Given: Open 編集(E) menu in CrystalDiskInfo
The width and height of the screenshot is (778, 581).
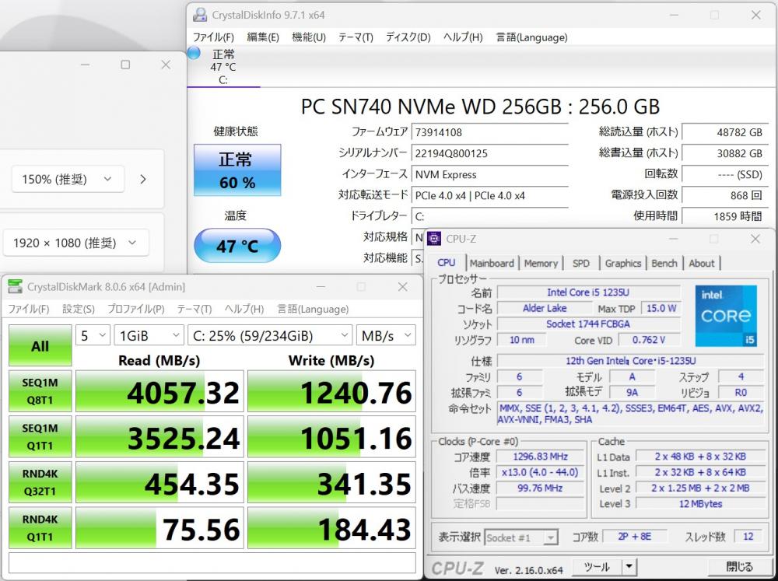Looking at the screenshot, I should click(x=263, y=37).
